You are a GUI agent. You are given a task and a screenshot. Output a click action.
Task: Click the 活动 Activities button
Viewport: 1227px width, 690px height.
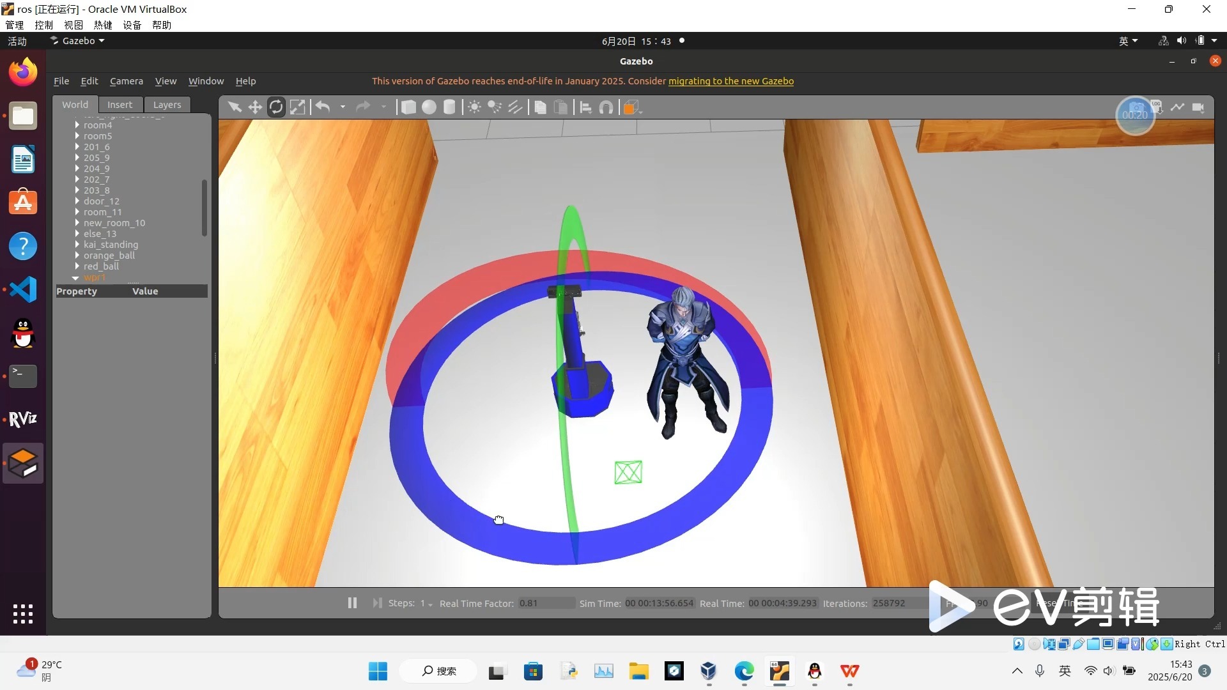coord(17,41)
